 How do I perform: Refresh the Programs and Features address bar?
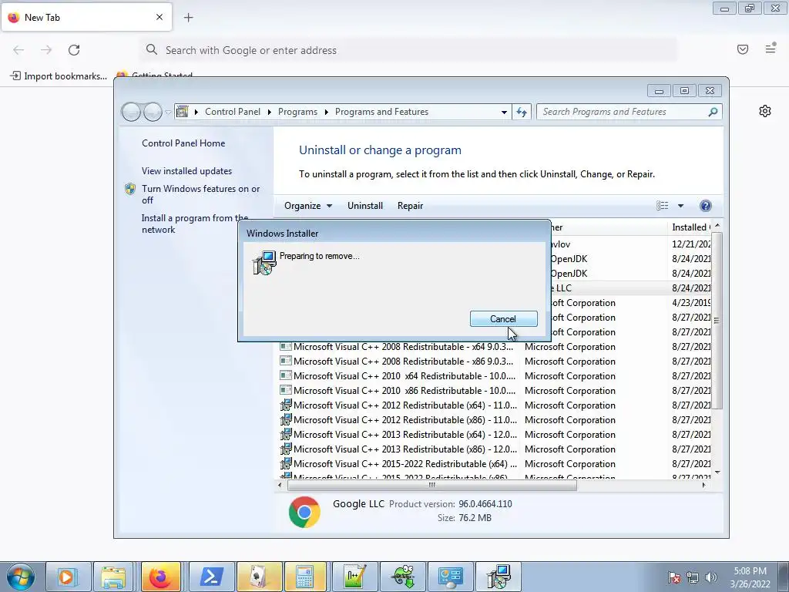click(x=522, y=112)
